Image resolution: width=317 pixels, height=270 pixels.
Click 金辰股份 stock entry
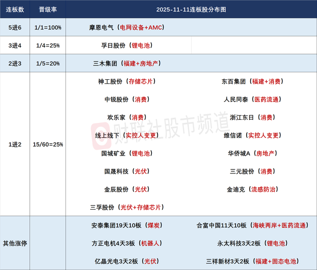click(x=127, y=190)
